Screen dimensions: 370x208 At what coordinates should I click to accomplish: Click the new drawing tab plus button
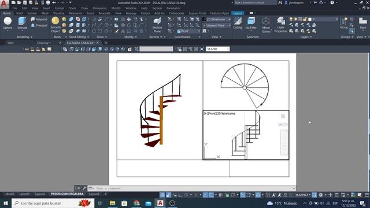click(106, 43)
